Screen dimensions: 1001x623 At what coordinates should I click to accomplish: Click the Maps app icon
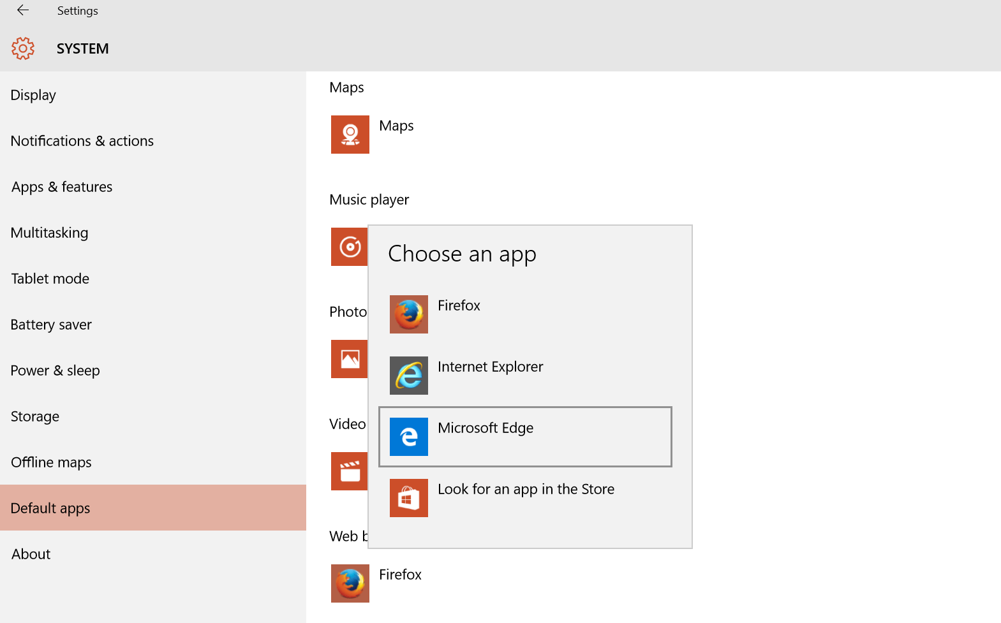pyautogui.click(x=350, y=135)
